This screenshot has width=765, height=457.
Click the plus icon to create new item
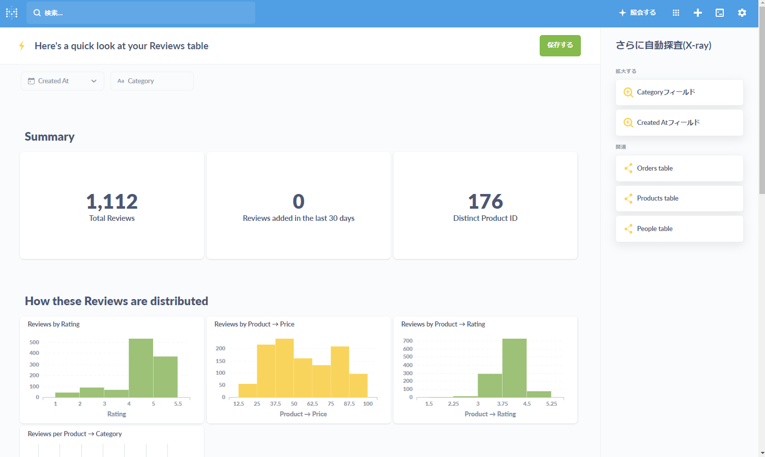698,13
